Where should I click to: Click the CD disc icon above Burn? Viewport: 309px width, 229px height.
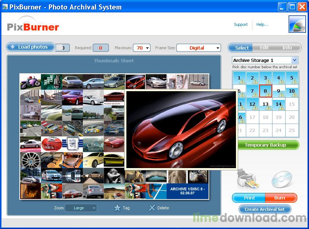click(281, 179)
